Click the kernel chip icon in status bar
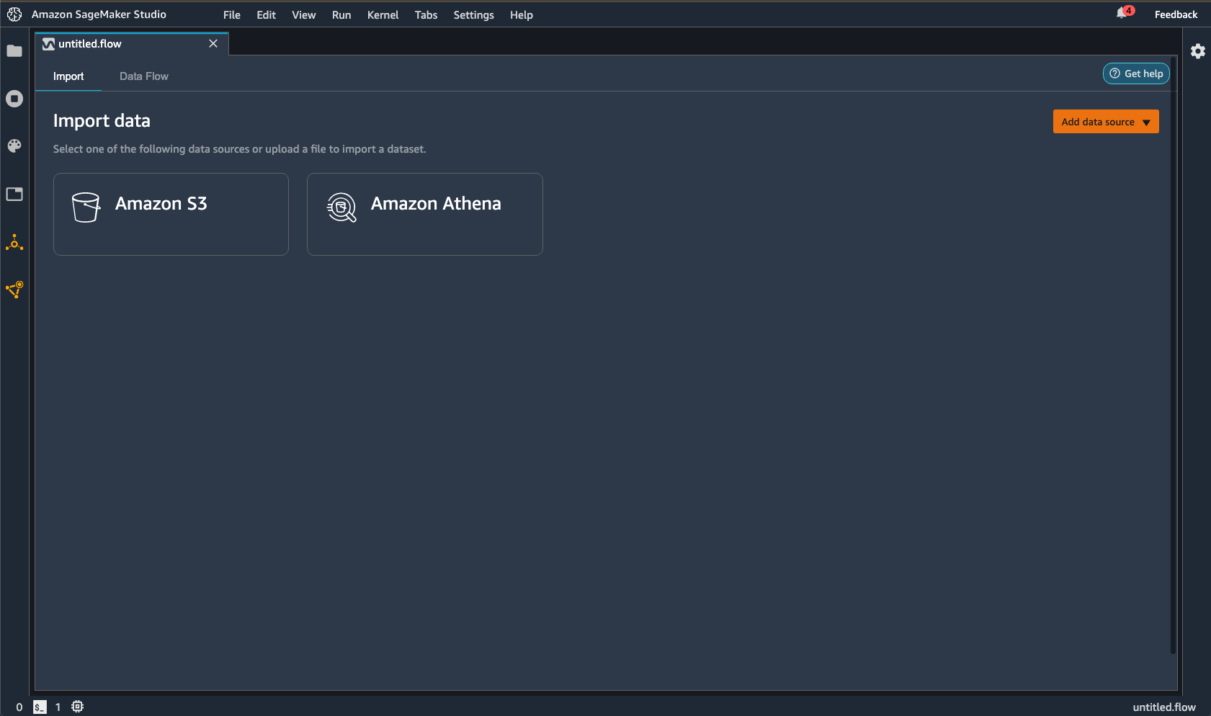The image size is (1211, 716). pyautogui.click(x=77, y=707)
